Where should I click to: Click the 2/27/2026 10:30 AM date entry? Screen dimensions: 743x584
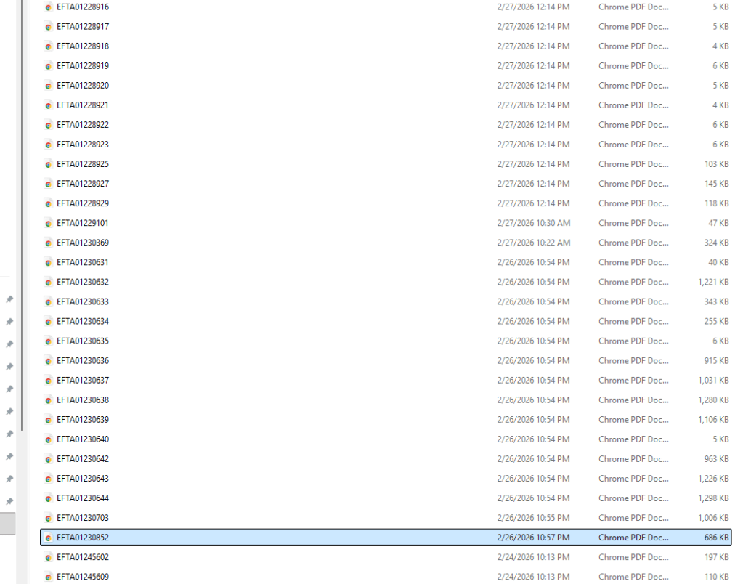(533, 223)
